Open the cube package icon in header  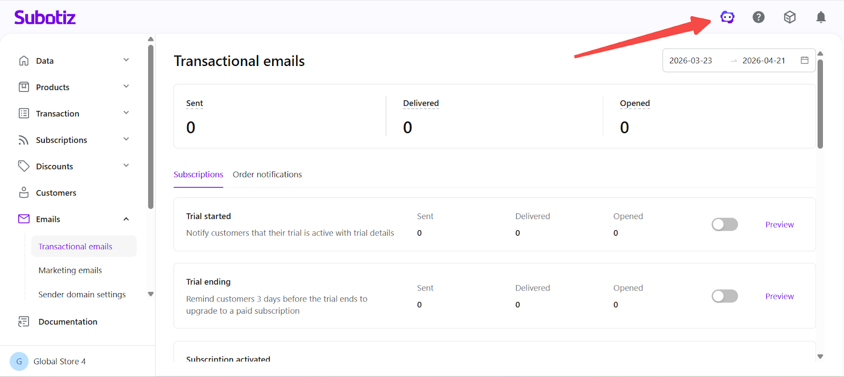pyautogui.click(x=790, y=17)
